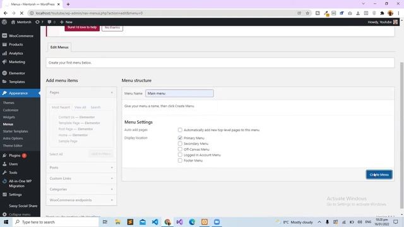Open All-in-One WP Migration

click(20, 183)
